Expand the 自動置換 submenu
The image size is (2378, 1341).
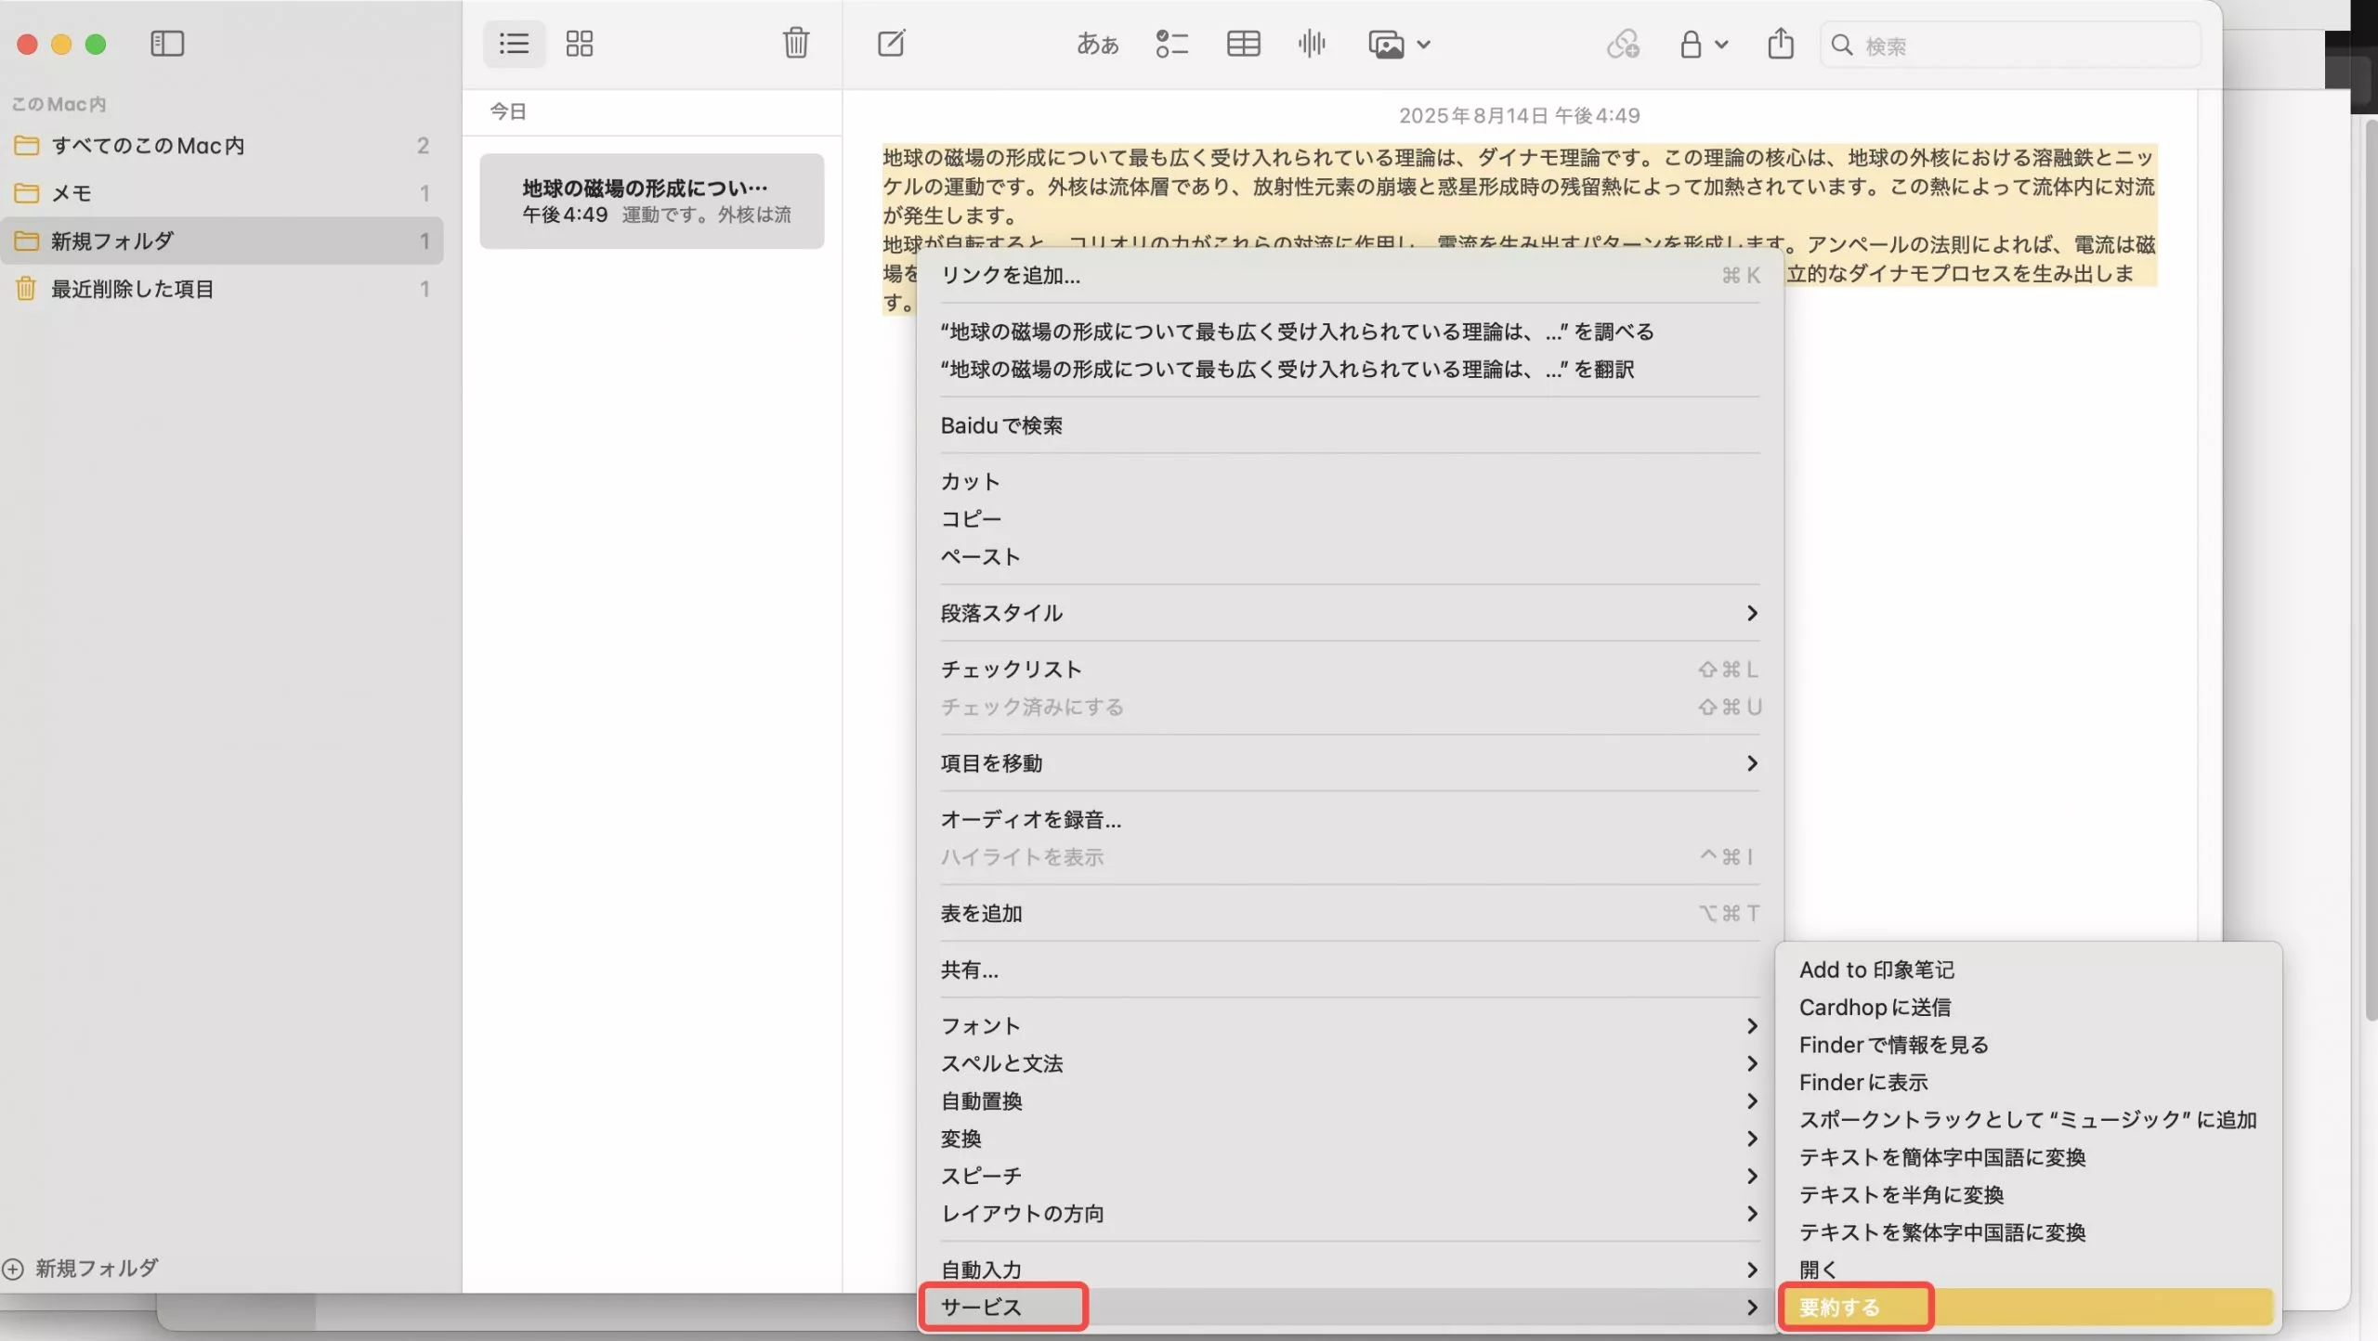(1350, 1101)
